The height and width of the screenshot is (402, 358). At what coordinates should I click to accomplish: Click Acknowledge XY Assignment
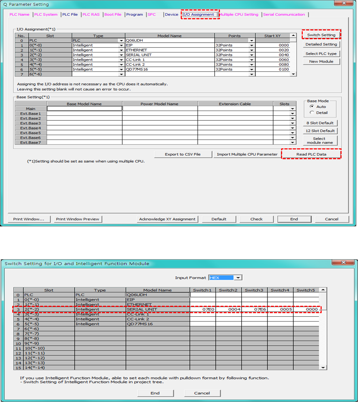[x=167, y=219]
